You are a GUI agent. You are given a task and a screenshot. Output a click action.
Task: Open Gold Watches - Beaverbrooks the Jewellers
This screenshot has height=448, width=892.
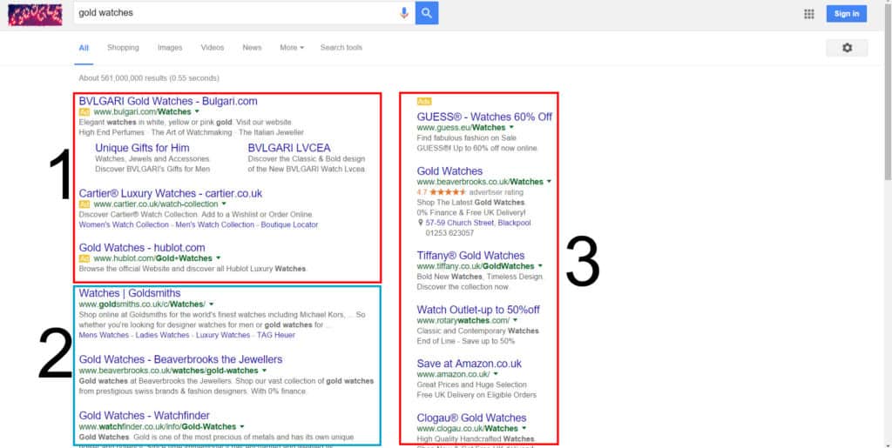(180, 359)
